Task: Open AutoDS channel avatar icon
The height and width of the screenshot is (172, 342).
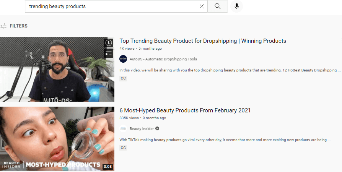Action: point(123,59)
